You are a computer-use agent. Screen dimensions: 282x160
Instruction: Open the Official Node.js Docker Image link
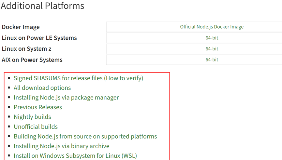click(212, 27)
